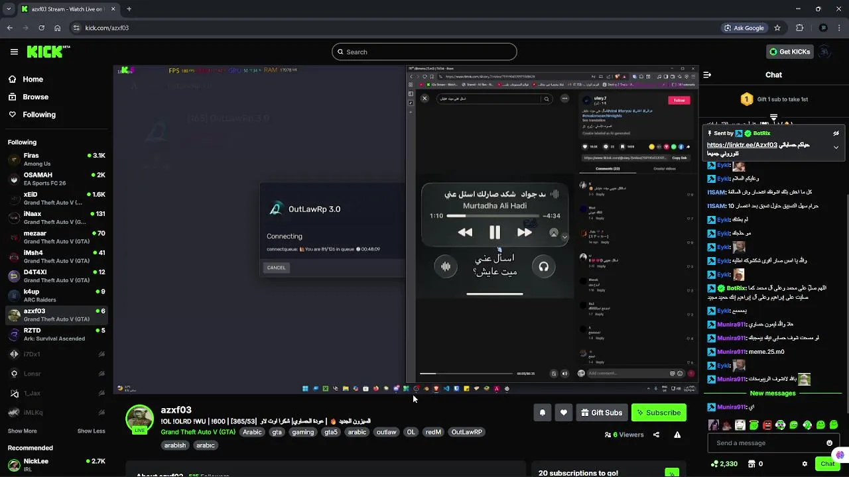The height and width of the screenshot is (477, 849).
Task: Toggle the follow heart button
Action: click(563, 413)
